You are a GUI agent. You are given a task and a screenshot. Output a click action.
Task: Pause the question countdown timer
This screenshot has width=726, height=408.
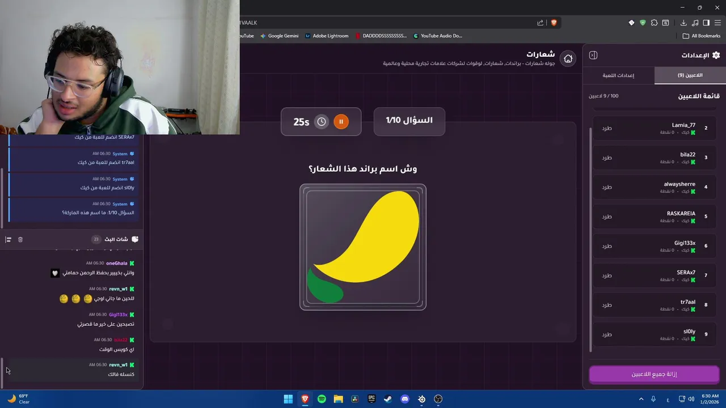(341, 121)
